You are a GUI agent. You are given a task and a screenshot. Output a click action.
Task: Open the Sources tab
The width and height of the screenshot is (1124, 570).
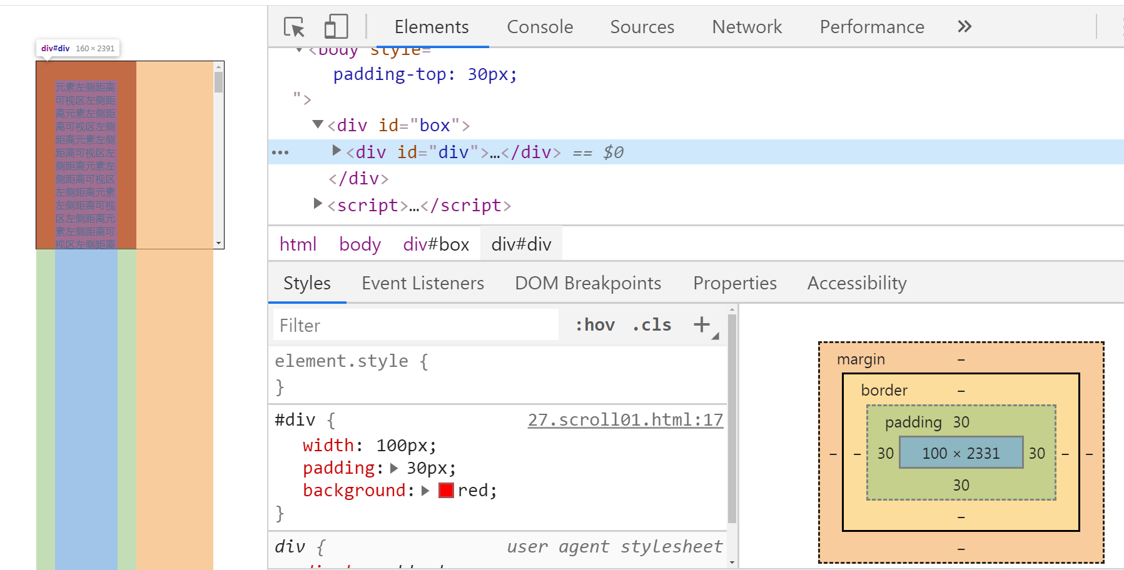[642, 27]
